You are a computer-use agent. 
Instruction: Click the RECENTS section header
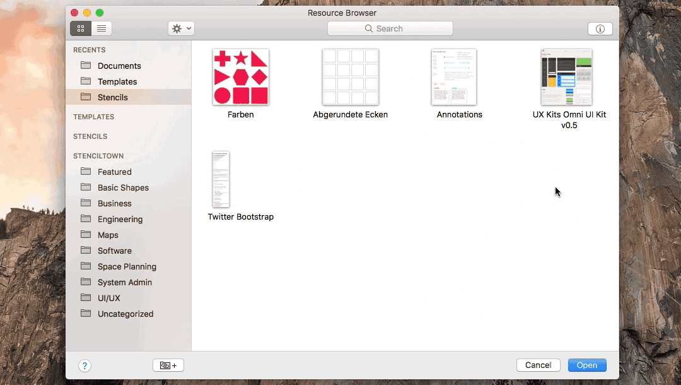pos(90,50)
